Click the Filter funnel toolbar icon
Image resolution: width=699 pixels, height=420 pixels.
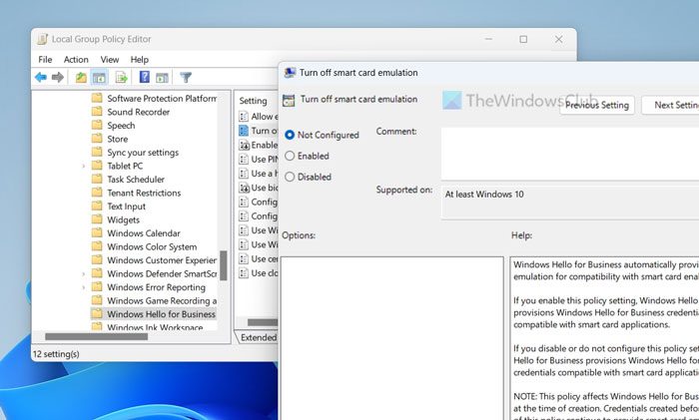(x=186, y=78)
